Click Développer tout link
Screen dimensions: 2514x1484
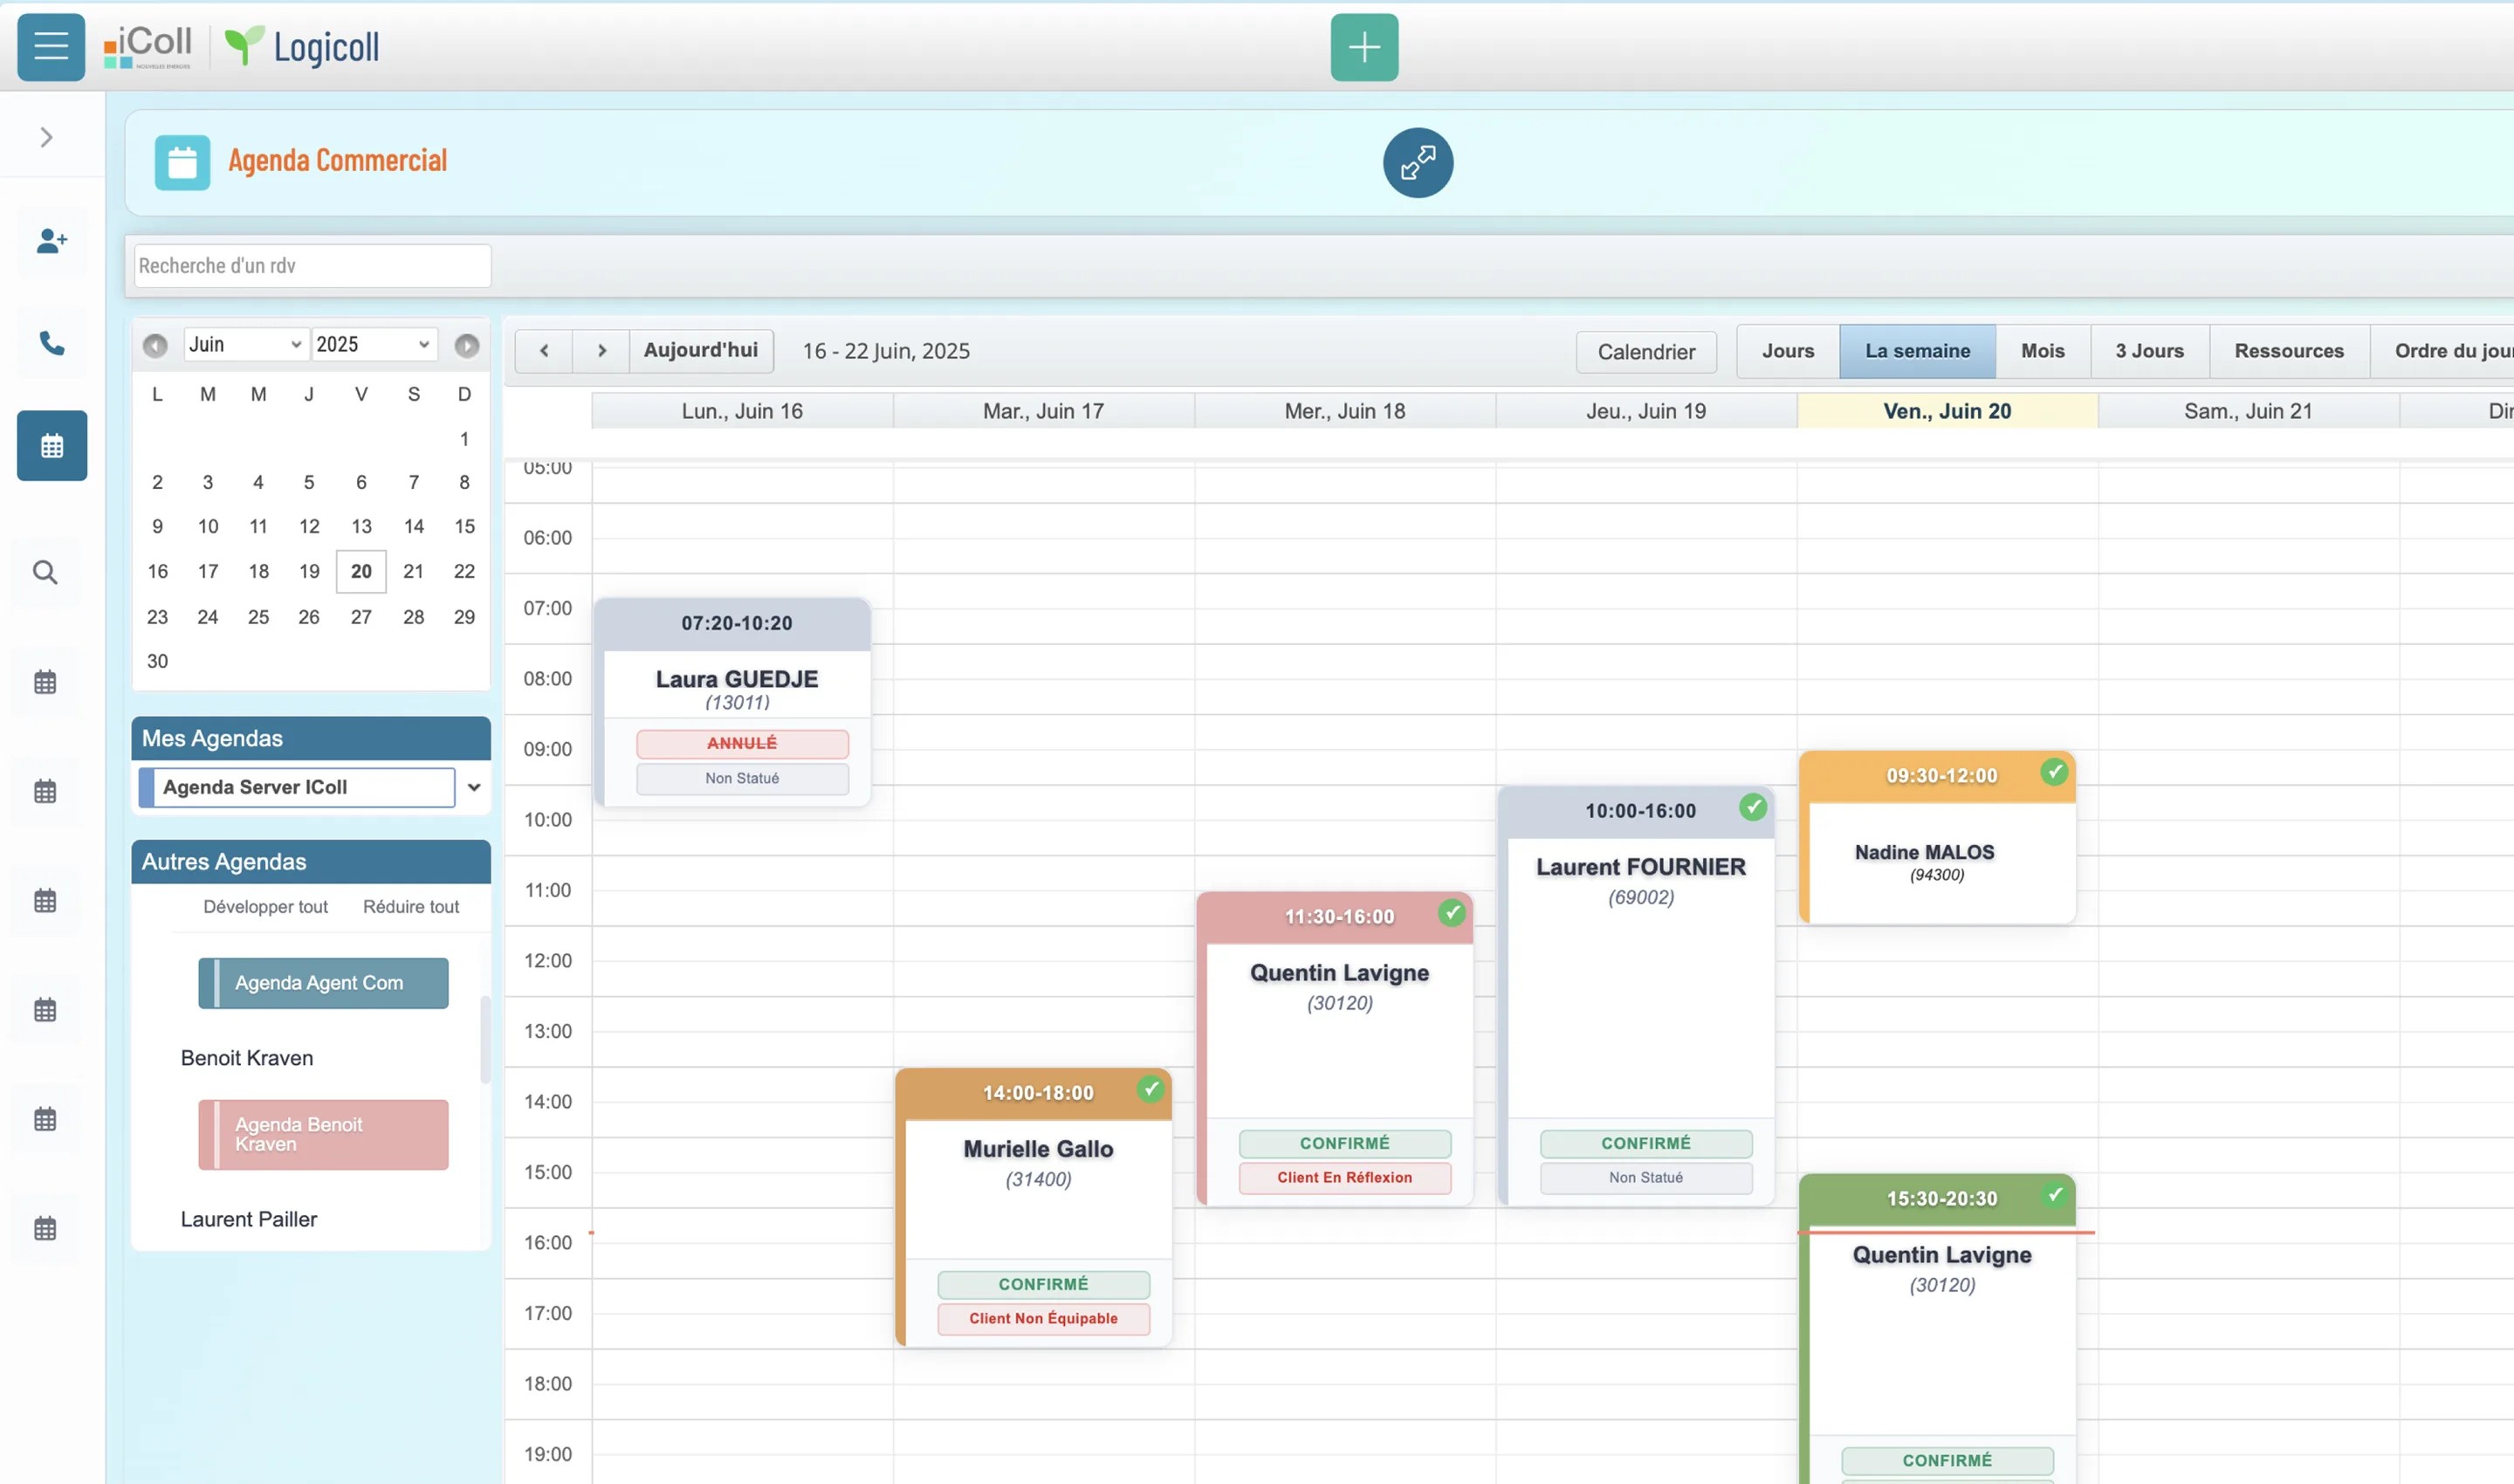[x=265, y=906]
